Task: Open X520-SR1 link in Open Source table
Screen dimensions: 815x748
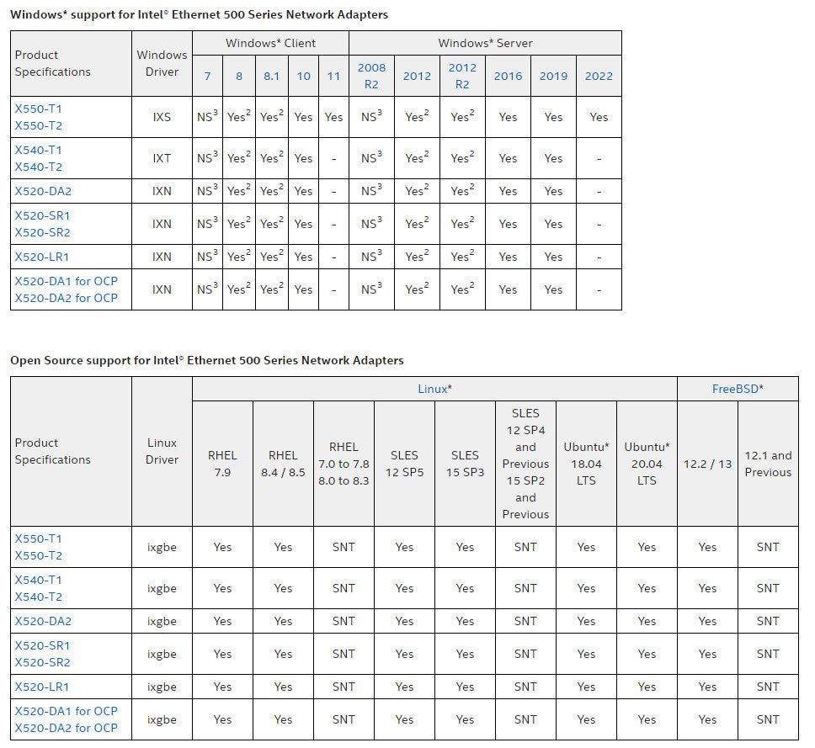Action: pos(42,645)
